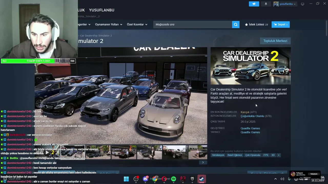Open Spotify from the taskbar
Screen dimensions: 328x184
click(x=173, y=179)
